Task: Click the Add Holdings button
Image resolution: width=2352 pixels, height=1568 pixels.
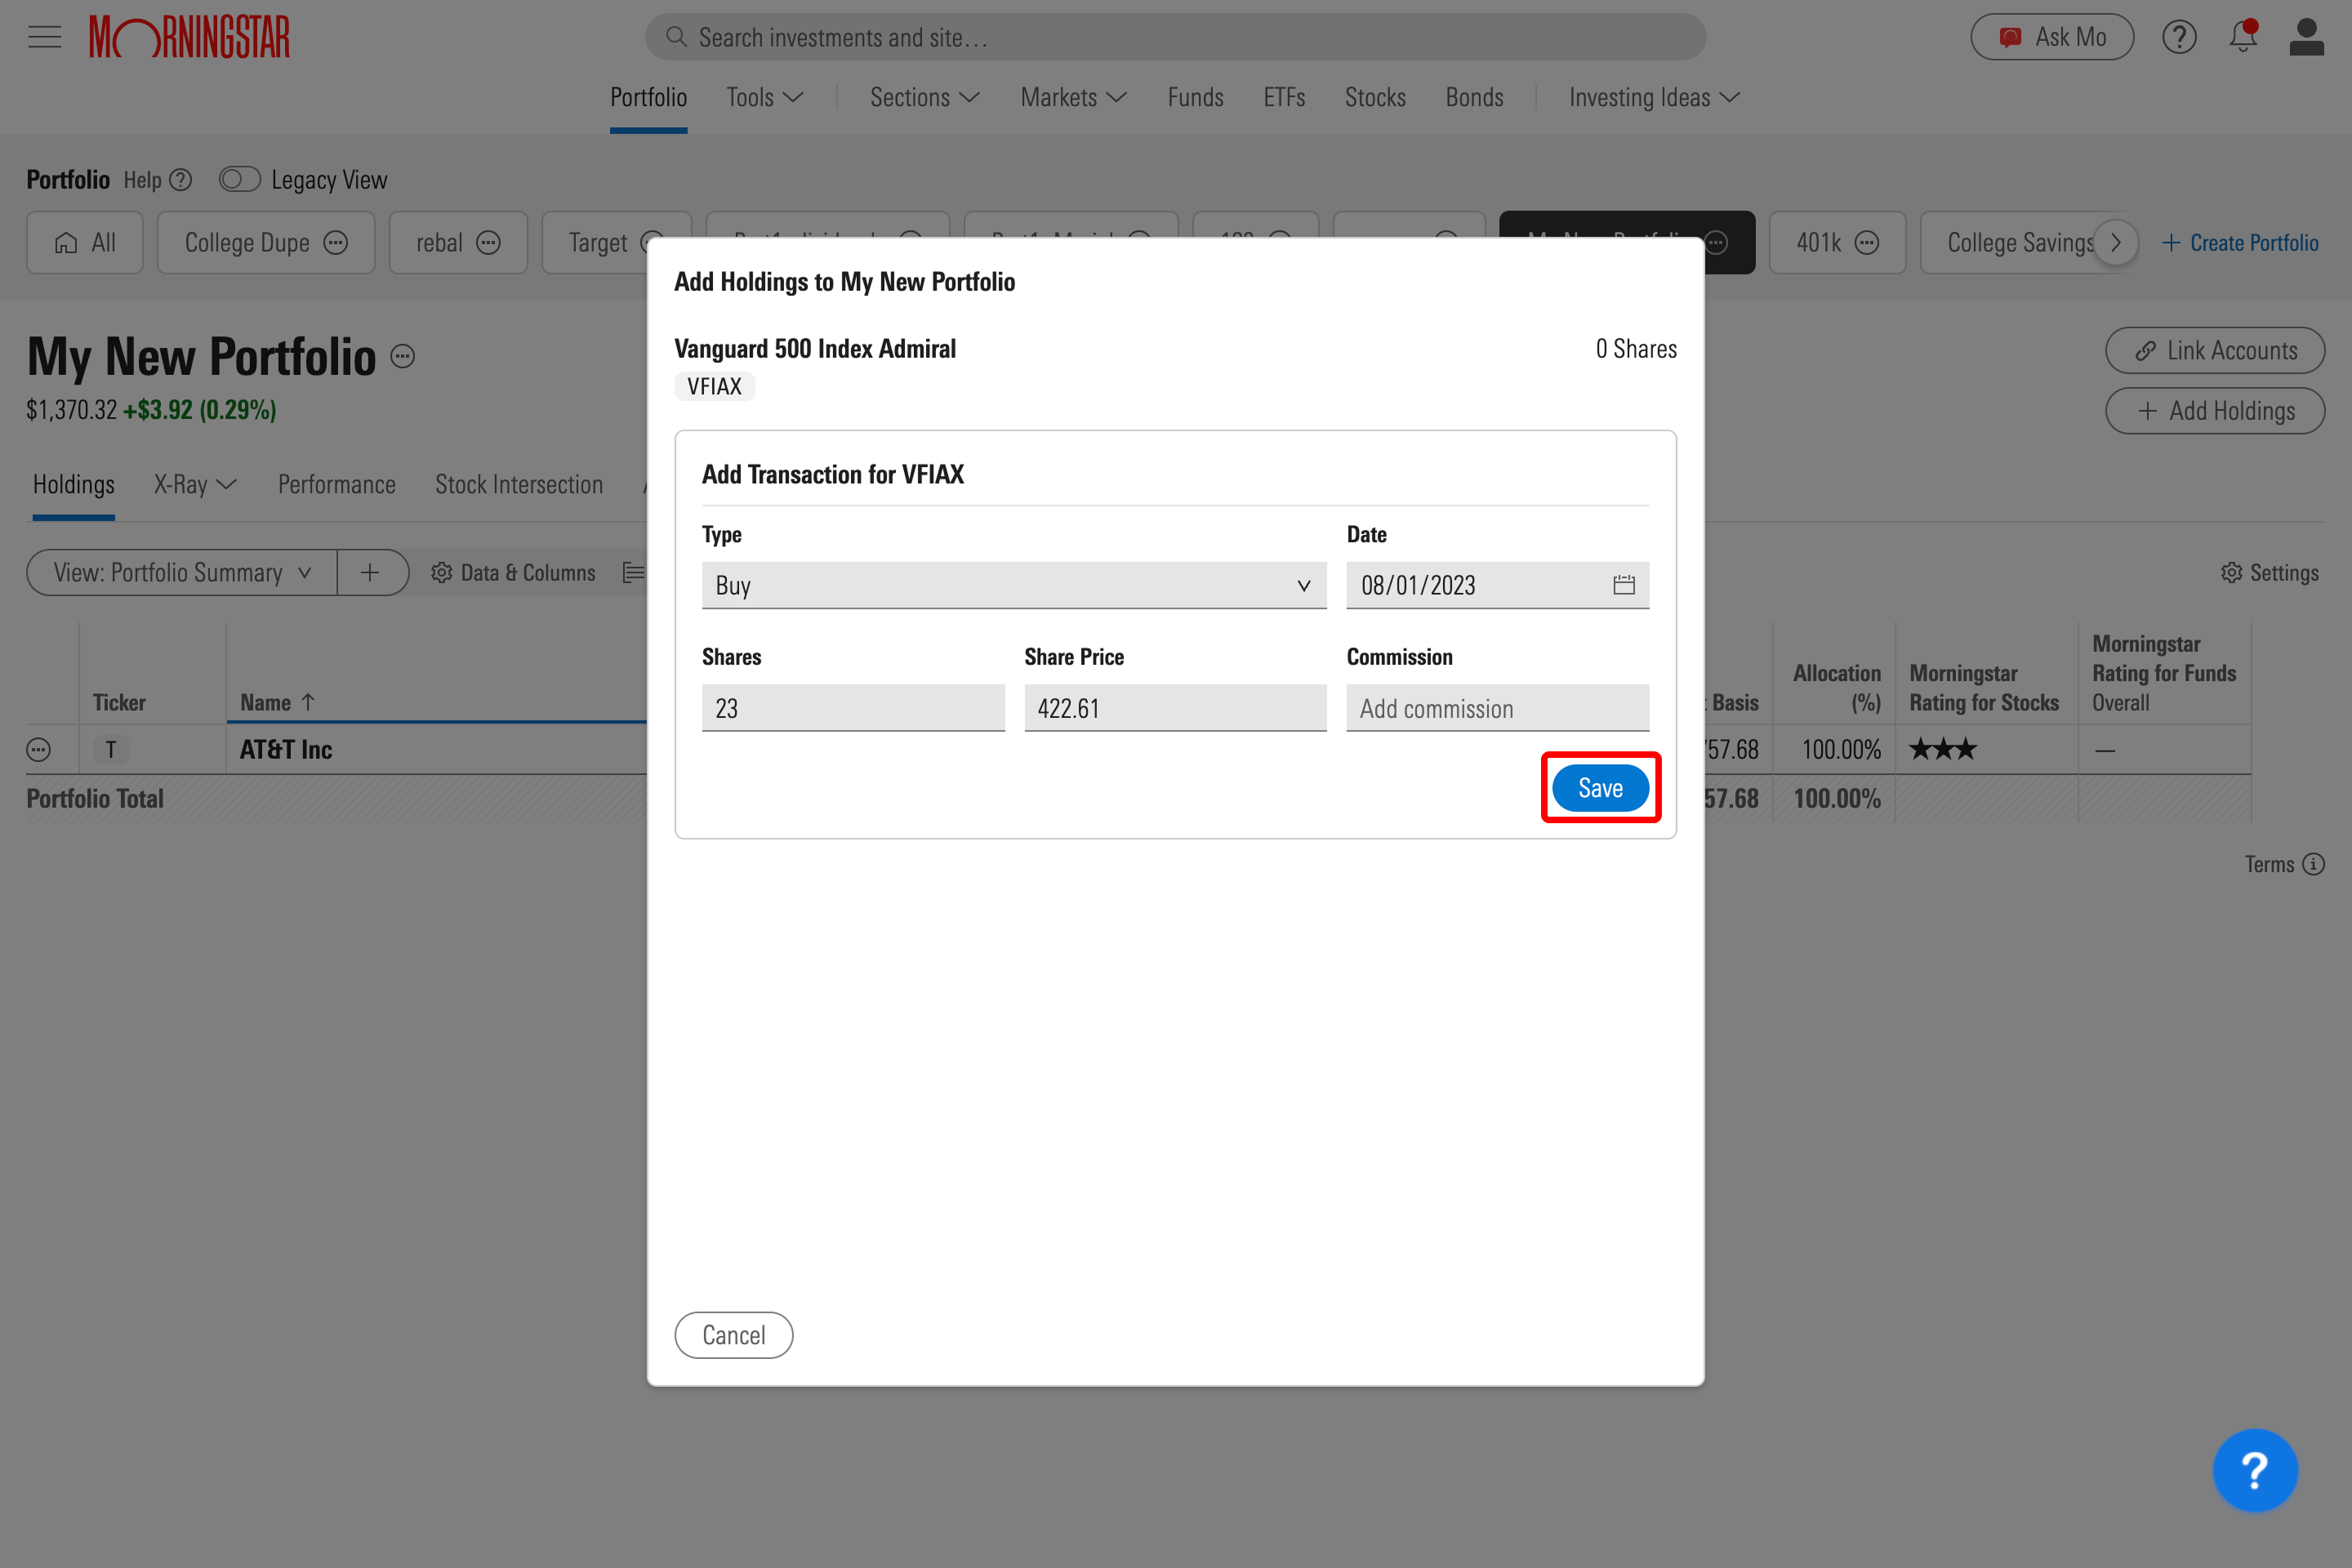Action: (x=2215, y=411)
